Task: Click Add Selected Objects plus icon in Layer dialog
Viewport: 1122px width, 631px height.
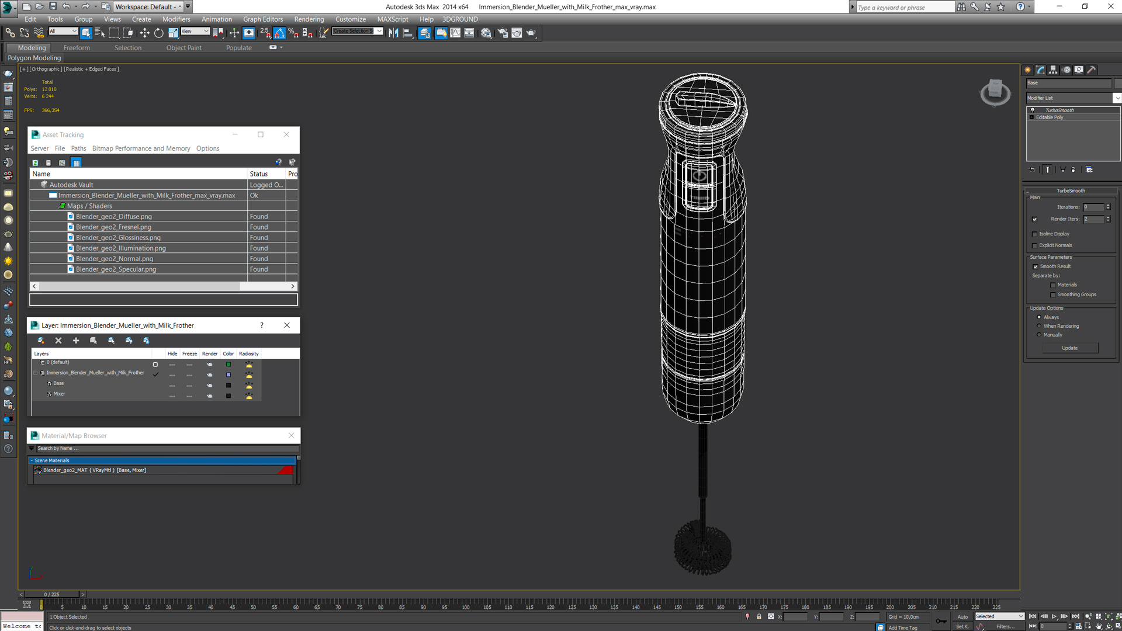Action: [76, 341]
